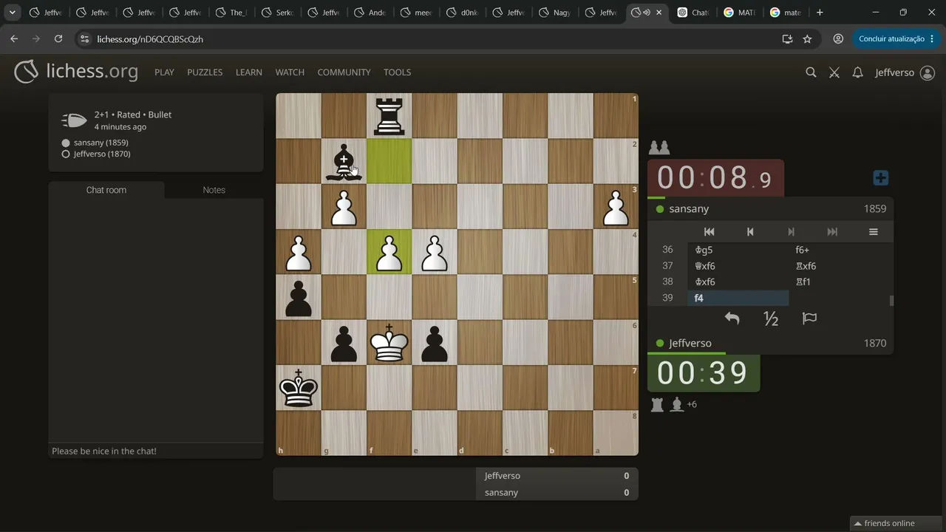Viewport: 946px width, 532px height.
Task: Click move Rf1 in move list
Action: pos(839,282)
